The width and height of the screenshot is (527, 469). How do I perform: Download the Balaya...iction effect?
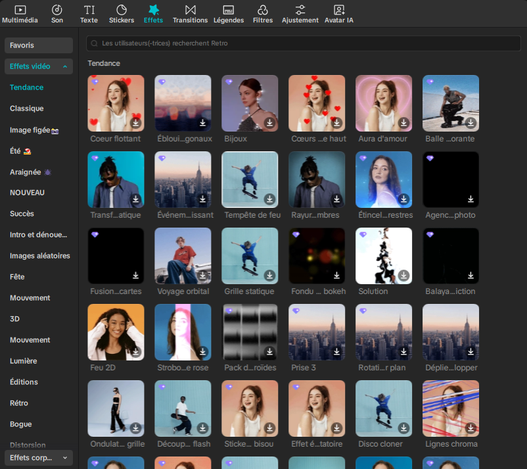point(470,276)
